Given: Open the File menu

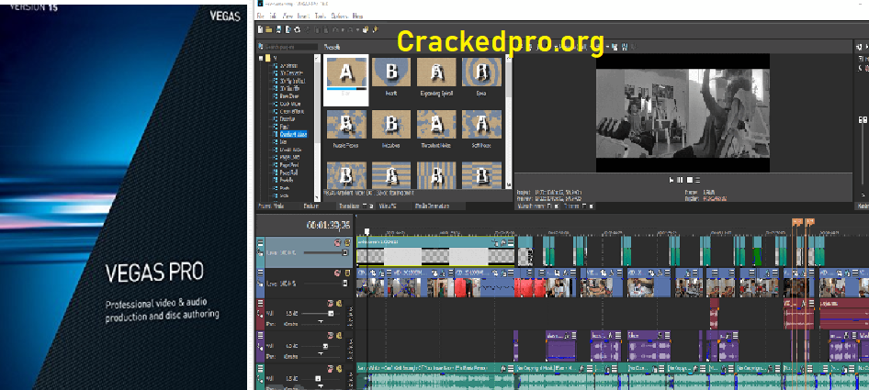Looking at the screenshot, I should [260, 17].
